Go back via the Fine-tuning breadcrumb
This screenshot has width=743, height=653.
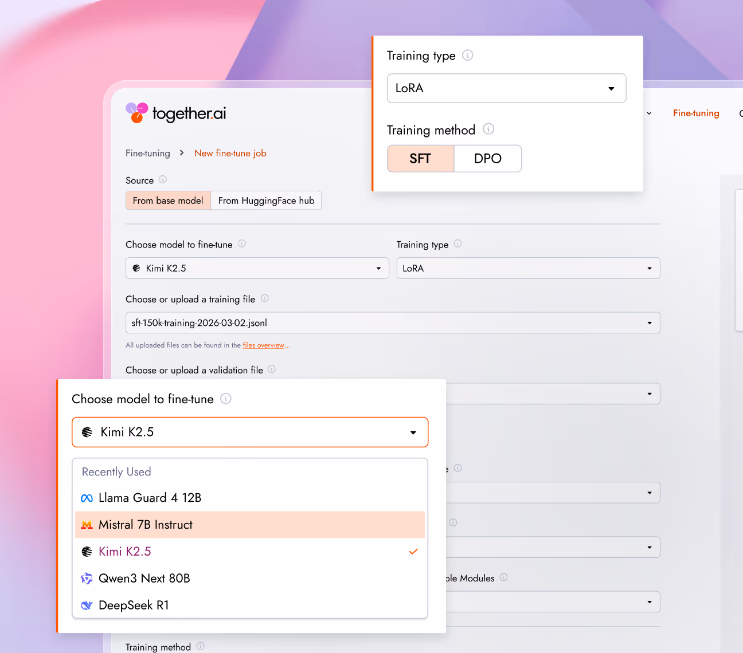click(x=148, y=153)
